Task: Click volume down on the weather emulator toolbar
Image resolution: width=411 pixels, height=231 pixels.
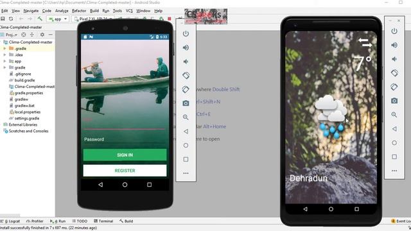Action: [x=394, y=59]
